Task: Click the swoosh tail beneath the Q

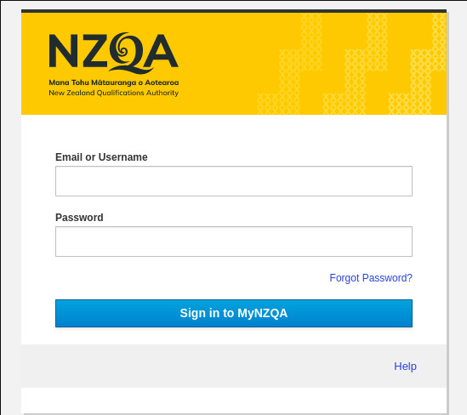Action: click(131, 70)
